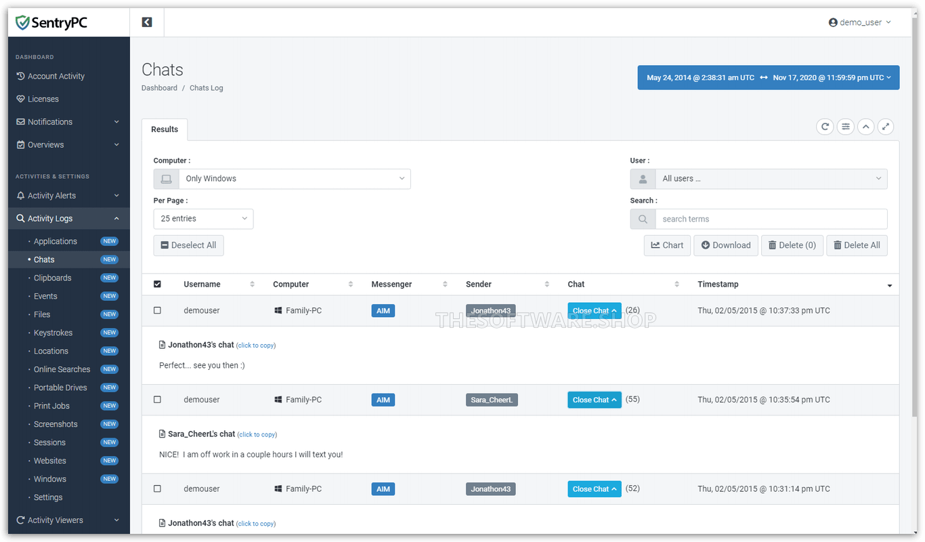Click the sidebar collapse arrow at top

[146, 22]
